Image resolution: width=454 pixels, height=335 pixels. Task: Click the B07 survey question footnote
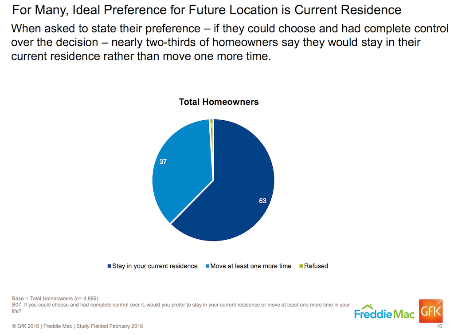tap(181, 308)
